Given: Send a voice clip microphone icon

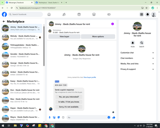Looking at the screenshot, I should [50, 117].
